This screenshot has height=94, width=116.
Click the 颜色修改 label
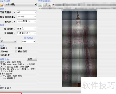click(29, 38)
